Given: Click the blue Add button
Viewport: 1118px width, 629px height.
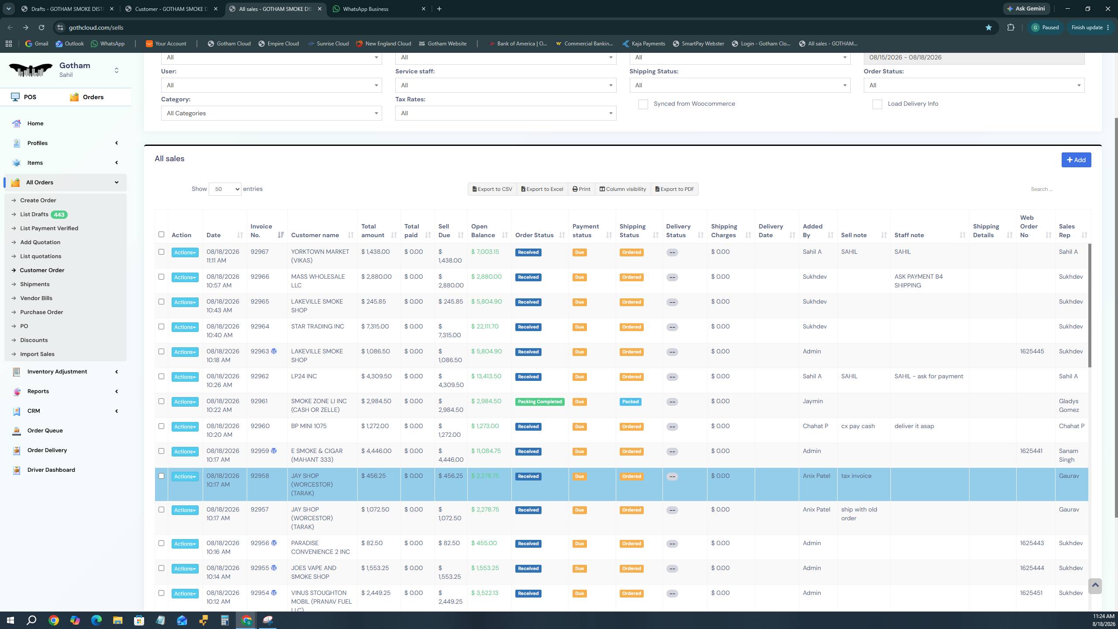Looking at the screenshot, I should (x=1076, y=160).
